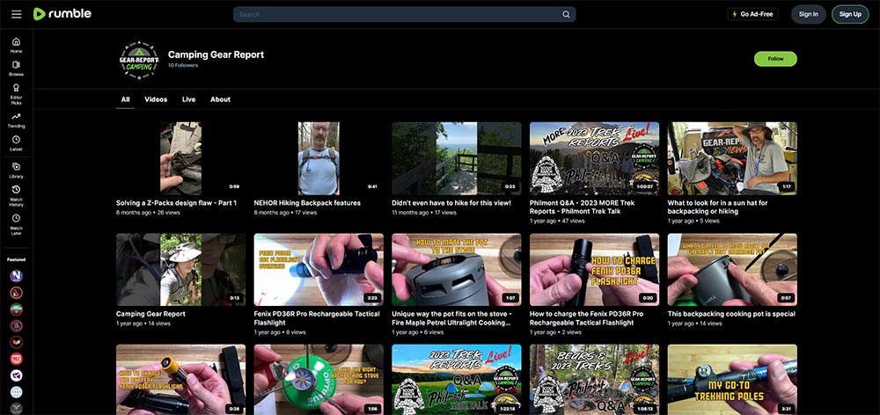Open the backpacking cooking pot thumbnail, 0:57

732,269
